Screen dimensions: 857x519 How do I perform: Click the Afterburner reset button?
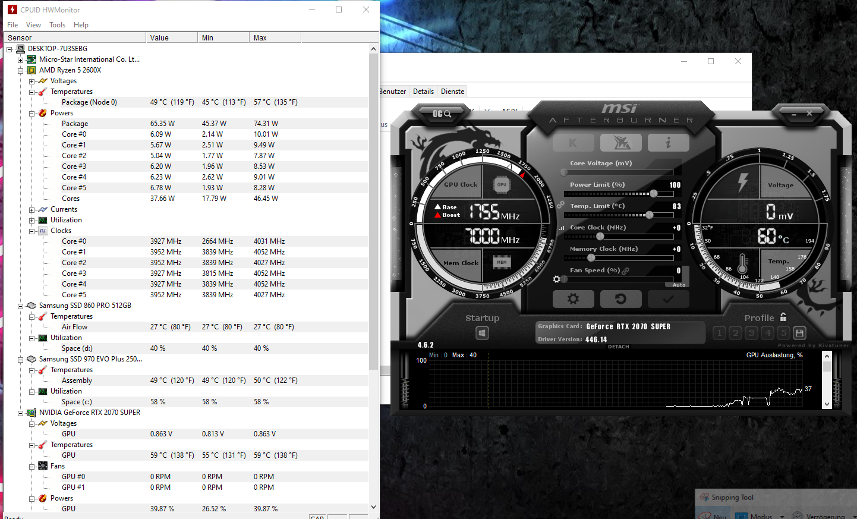coord(620,299)
